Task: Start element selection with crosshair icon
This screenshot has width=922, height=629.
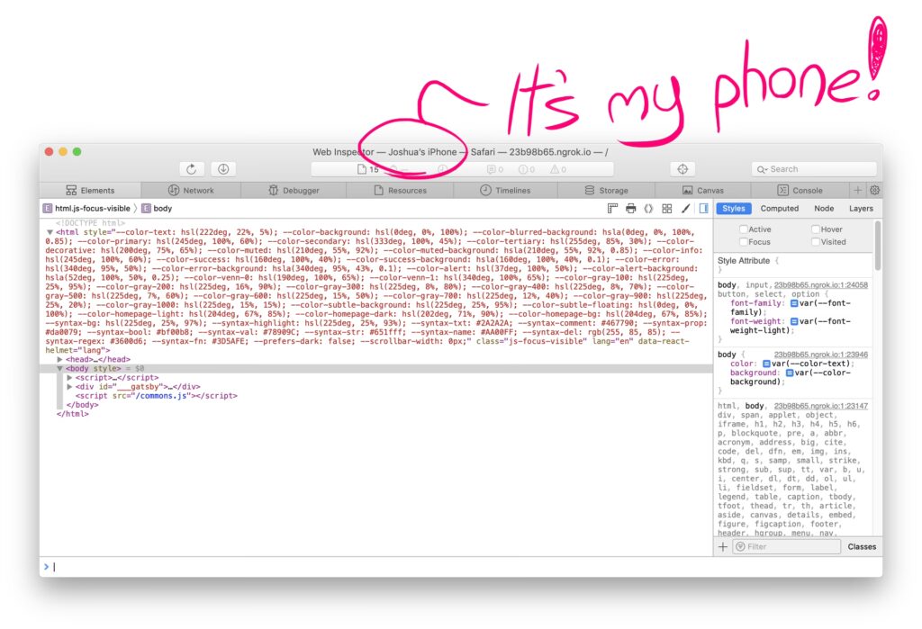Action: click(x=682, y=169)
